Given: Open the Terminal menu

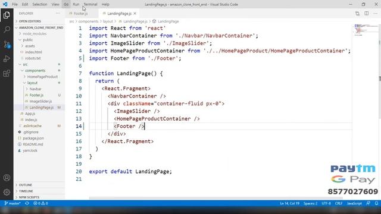Looking at the screenshot, I should point(90,4).
